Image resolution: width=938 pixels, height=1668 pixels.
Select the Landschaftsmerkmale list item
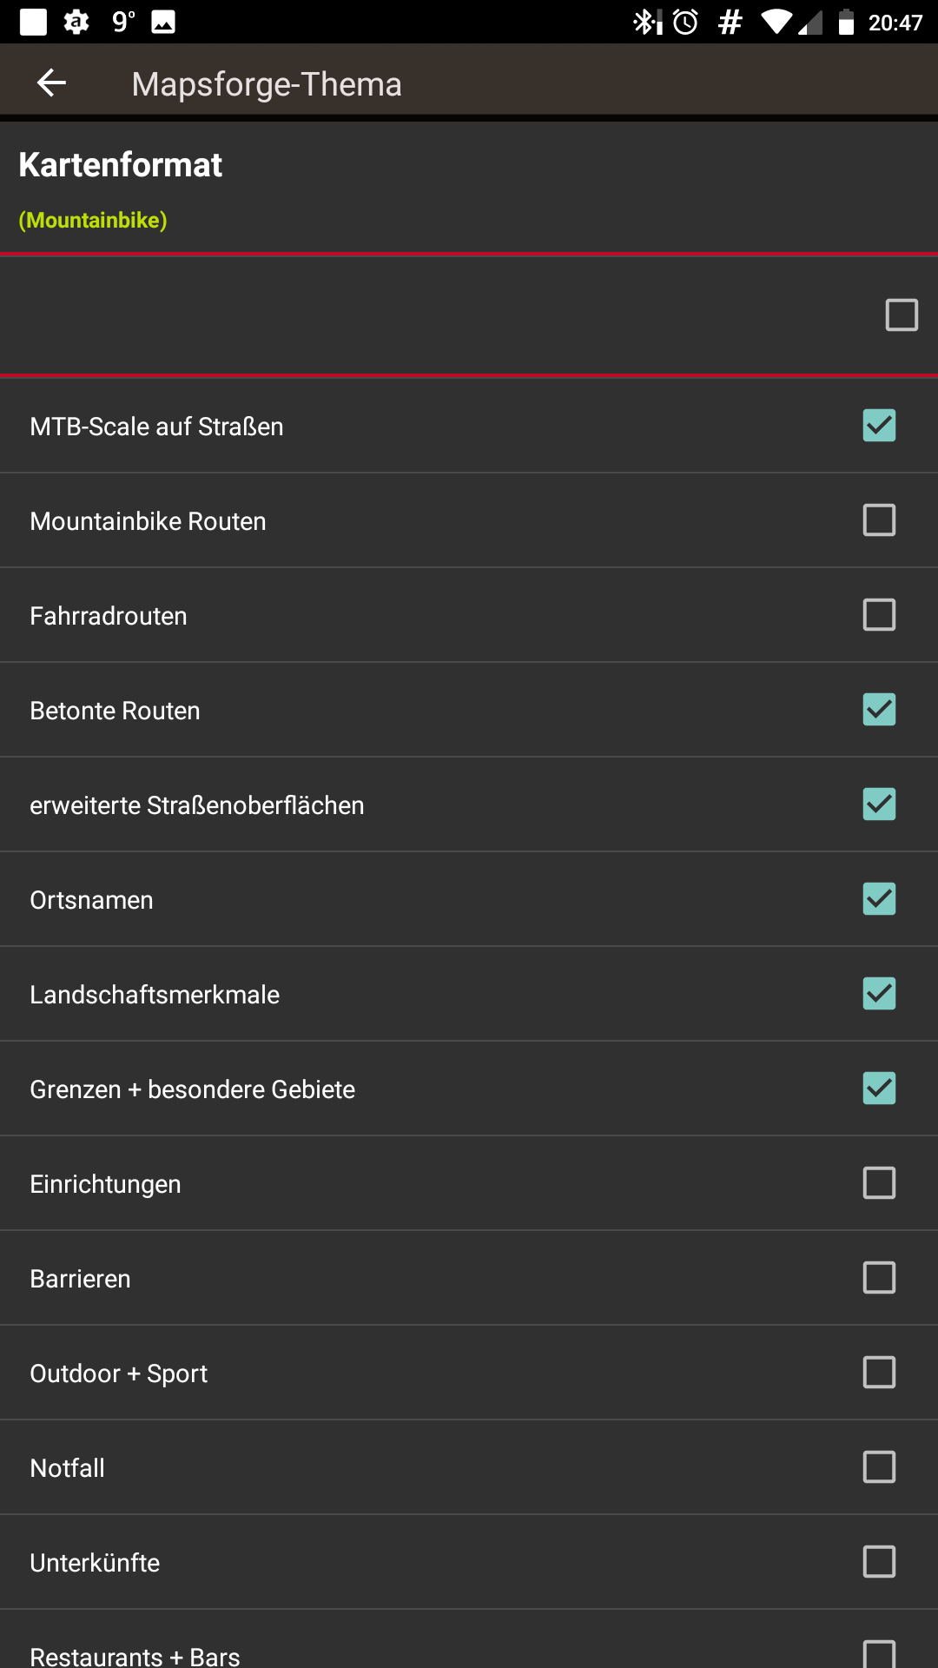pyautogui.click(x=469, y=994)
